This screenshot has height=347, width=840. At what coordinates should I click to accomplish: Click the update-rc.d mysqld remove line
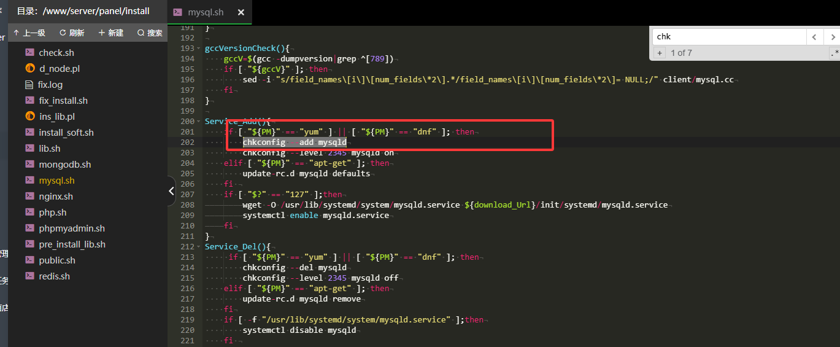[301, 298]
